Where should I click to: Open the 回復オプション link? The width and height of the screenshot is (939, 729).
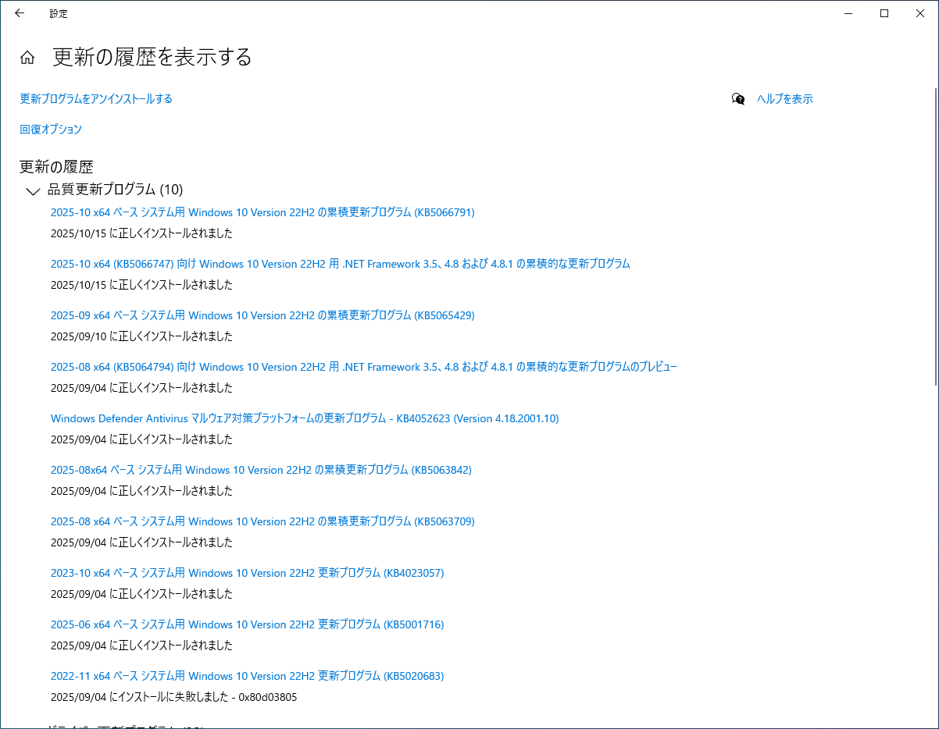pyautogui.click(x=51, y=130)
